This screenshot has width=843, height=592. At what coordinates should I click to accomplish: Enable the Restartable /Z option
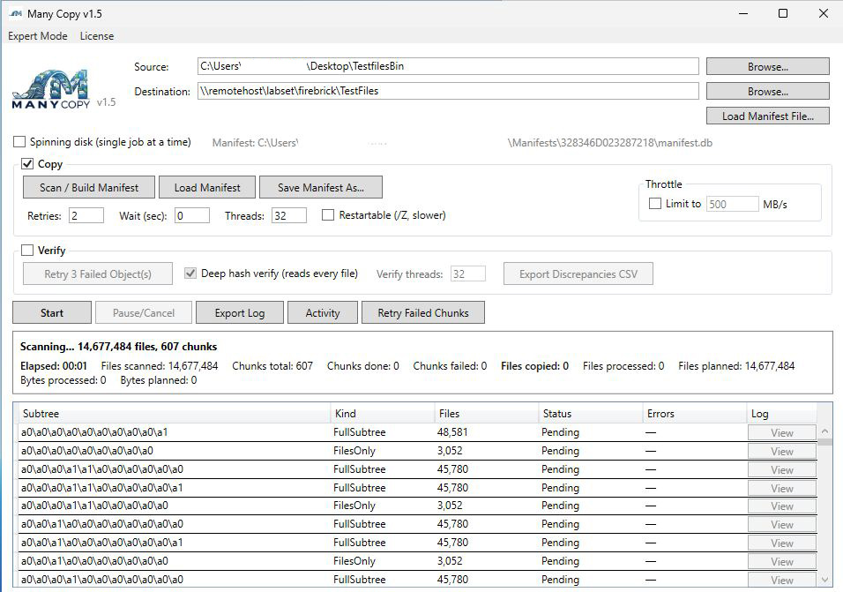(x=327, y=215)
